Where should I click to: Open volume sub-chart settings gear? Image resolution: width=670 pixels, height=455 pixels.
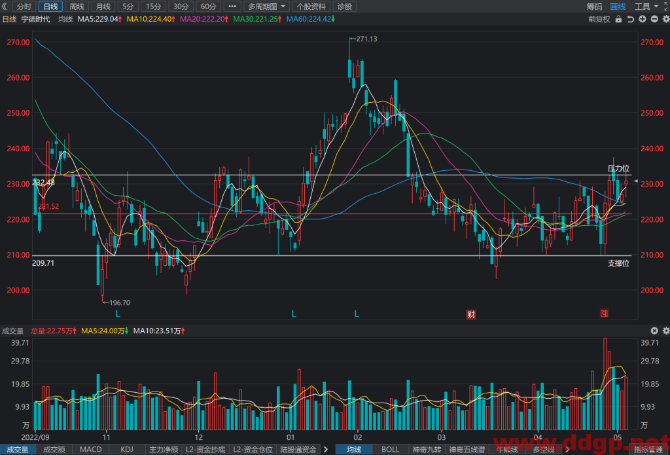pyautogui.click(x=665, y=331)
